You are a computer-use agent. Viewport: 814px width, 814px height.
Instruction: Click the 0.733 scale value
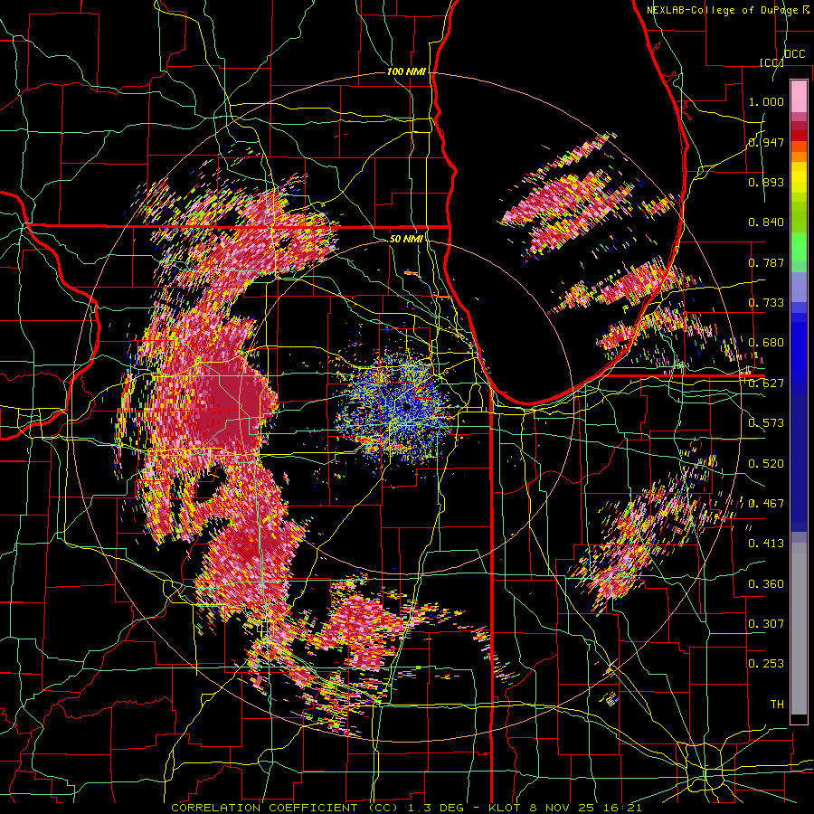coord(766,303)
